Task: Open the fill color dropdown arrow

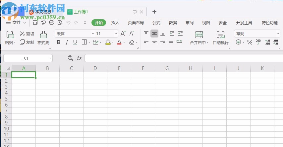Action: (113, 42)
